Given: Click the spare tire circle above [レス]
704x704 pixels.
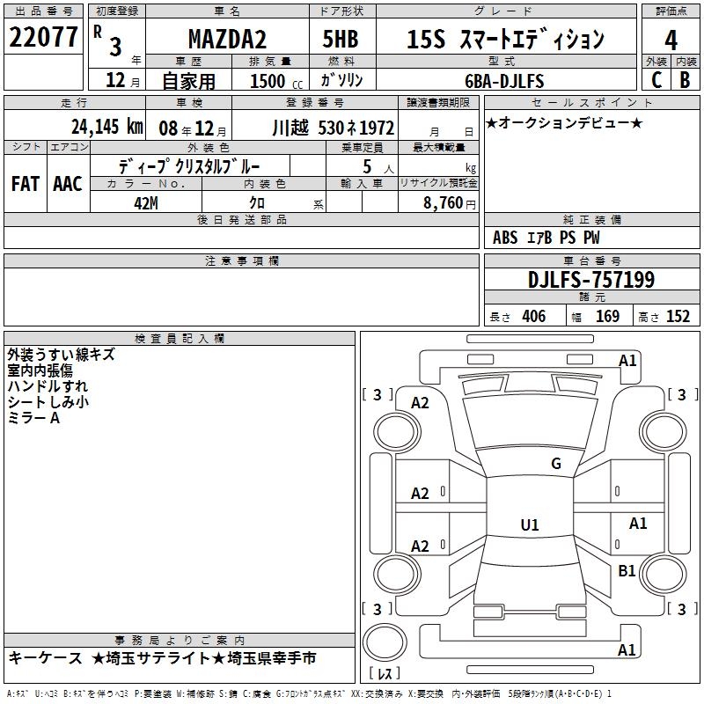Looking at the screenshot, I should pyautogui.click(x=385, y=642).
